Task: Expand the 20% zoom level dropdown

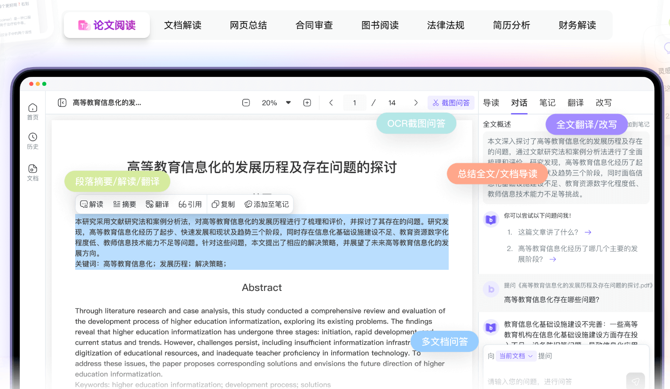Action: click(288, 103)
